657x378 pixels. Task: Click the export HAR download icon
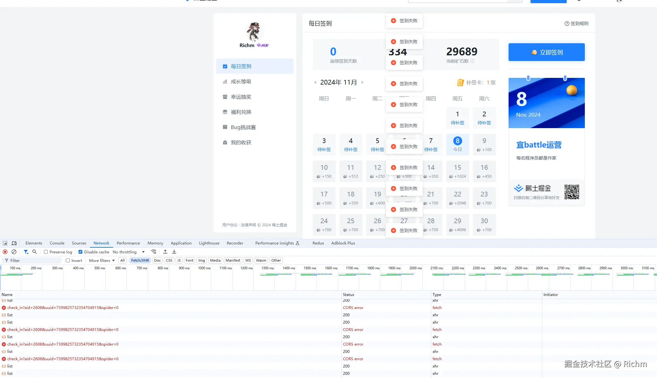[174, 252]
